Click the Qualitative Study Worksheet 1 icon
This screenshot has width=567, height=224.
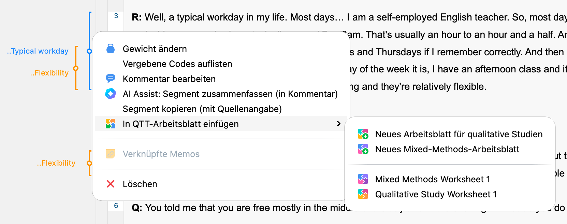click(x=363, y=194)
